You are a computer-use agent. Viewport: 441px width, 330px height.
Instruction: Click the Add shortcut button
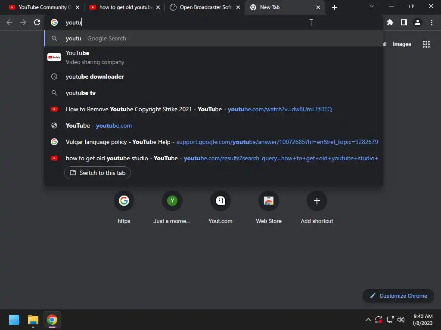click(317, 208)
